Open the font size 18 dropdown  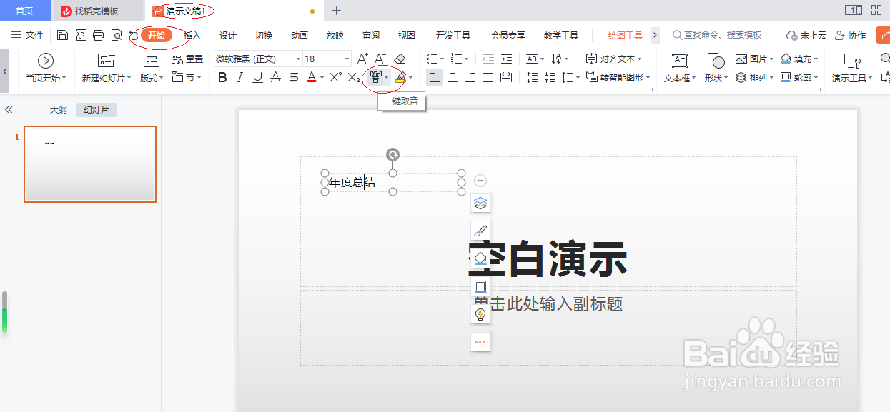pyautogui.click(x=347, y=59)
